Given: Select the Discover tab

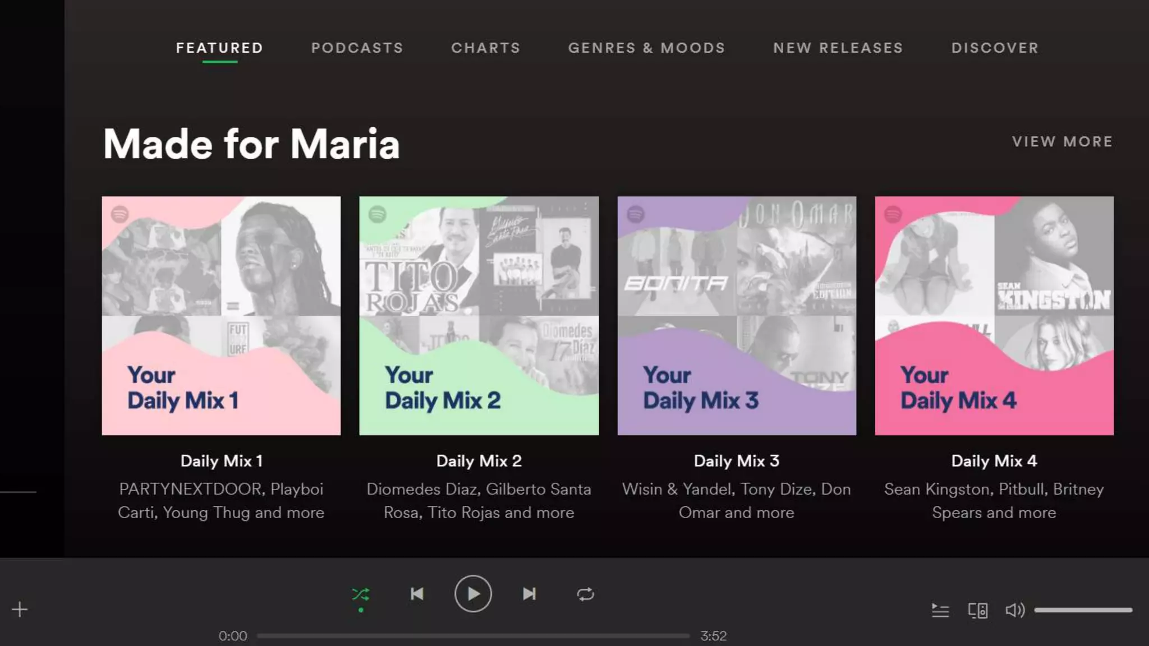Looking at the screenshot, I should (995, 48).
